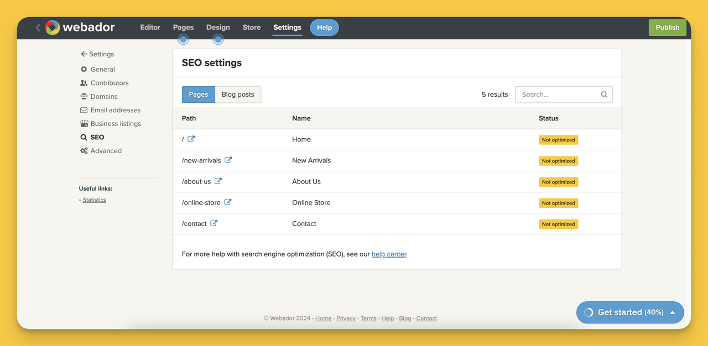Click the Contact page name cell

point(304,224)
